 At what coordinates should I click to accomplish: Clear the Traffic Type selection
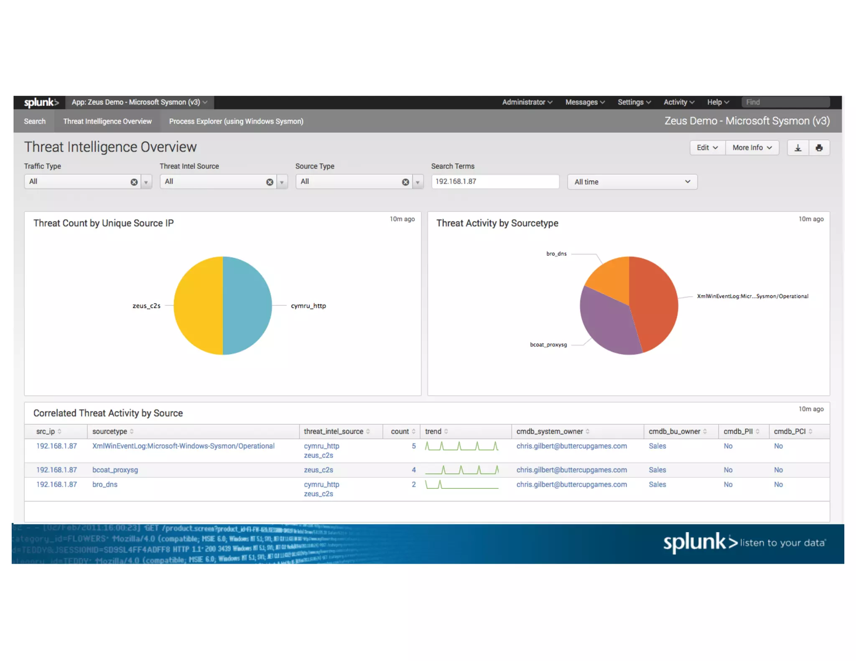pyautogui.click(x=134, y=182)
